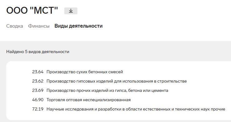Select activity code 46.90
This screenshot has height=122, width=231.
(x=38, y=100)
